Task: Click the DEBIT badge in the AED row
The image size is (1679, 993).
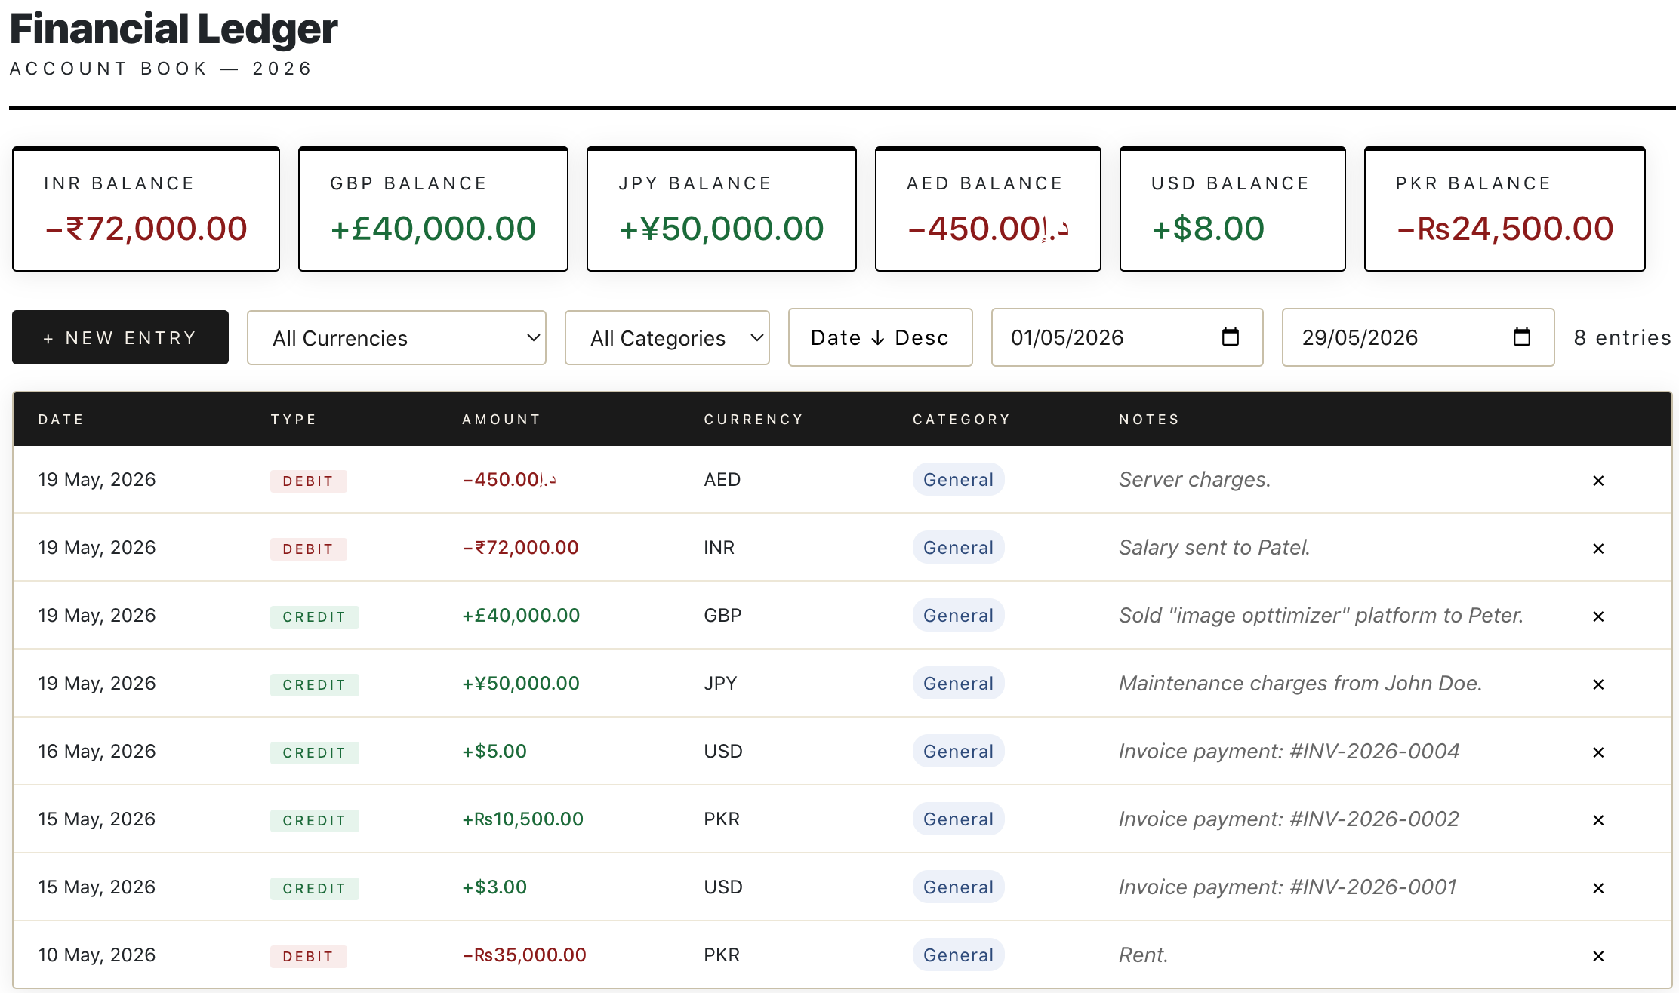Action: [x=309, y=481]
